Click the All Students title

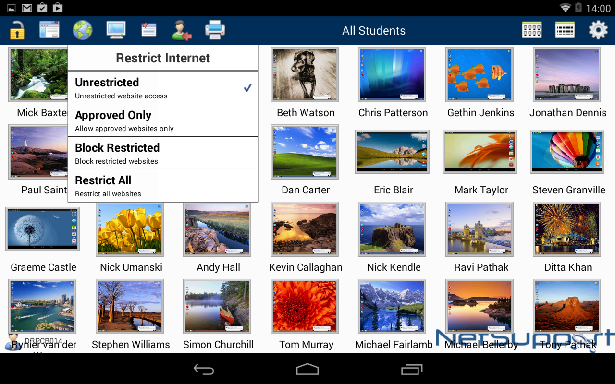point(373,31)
